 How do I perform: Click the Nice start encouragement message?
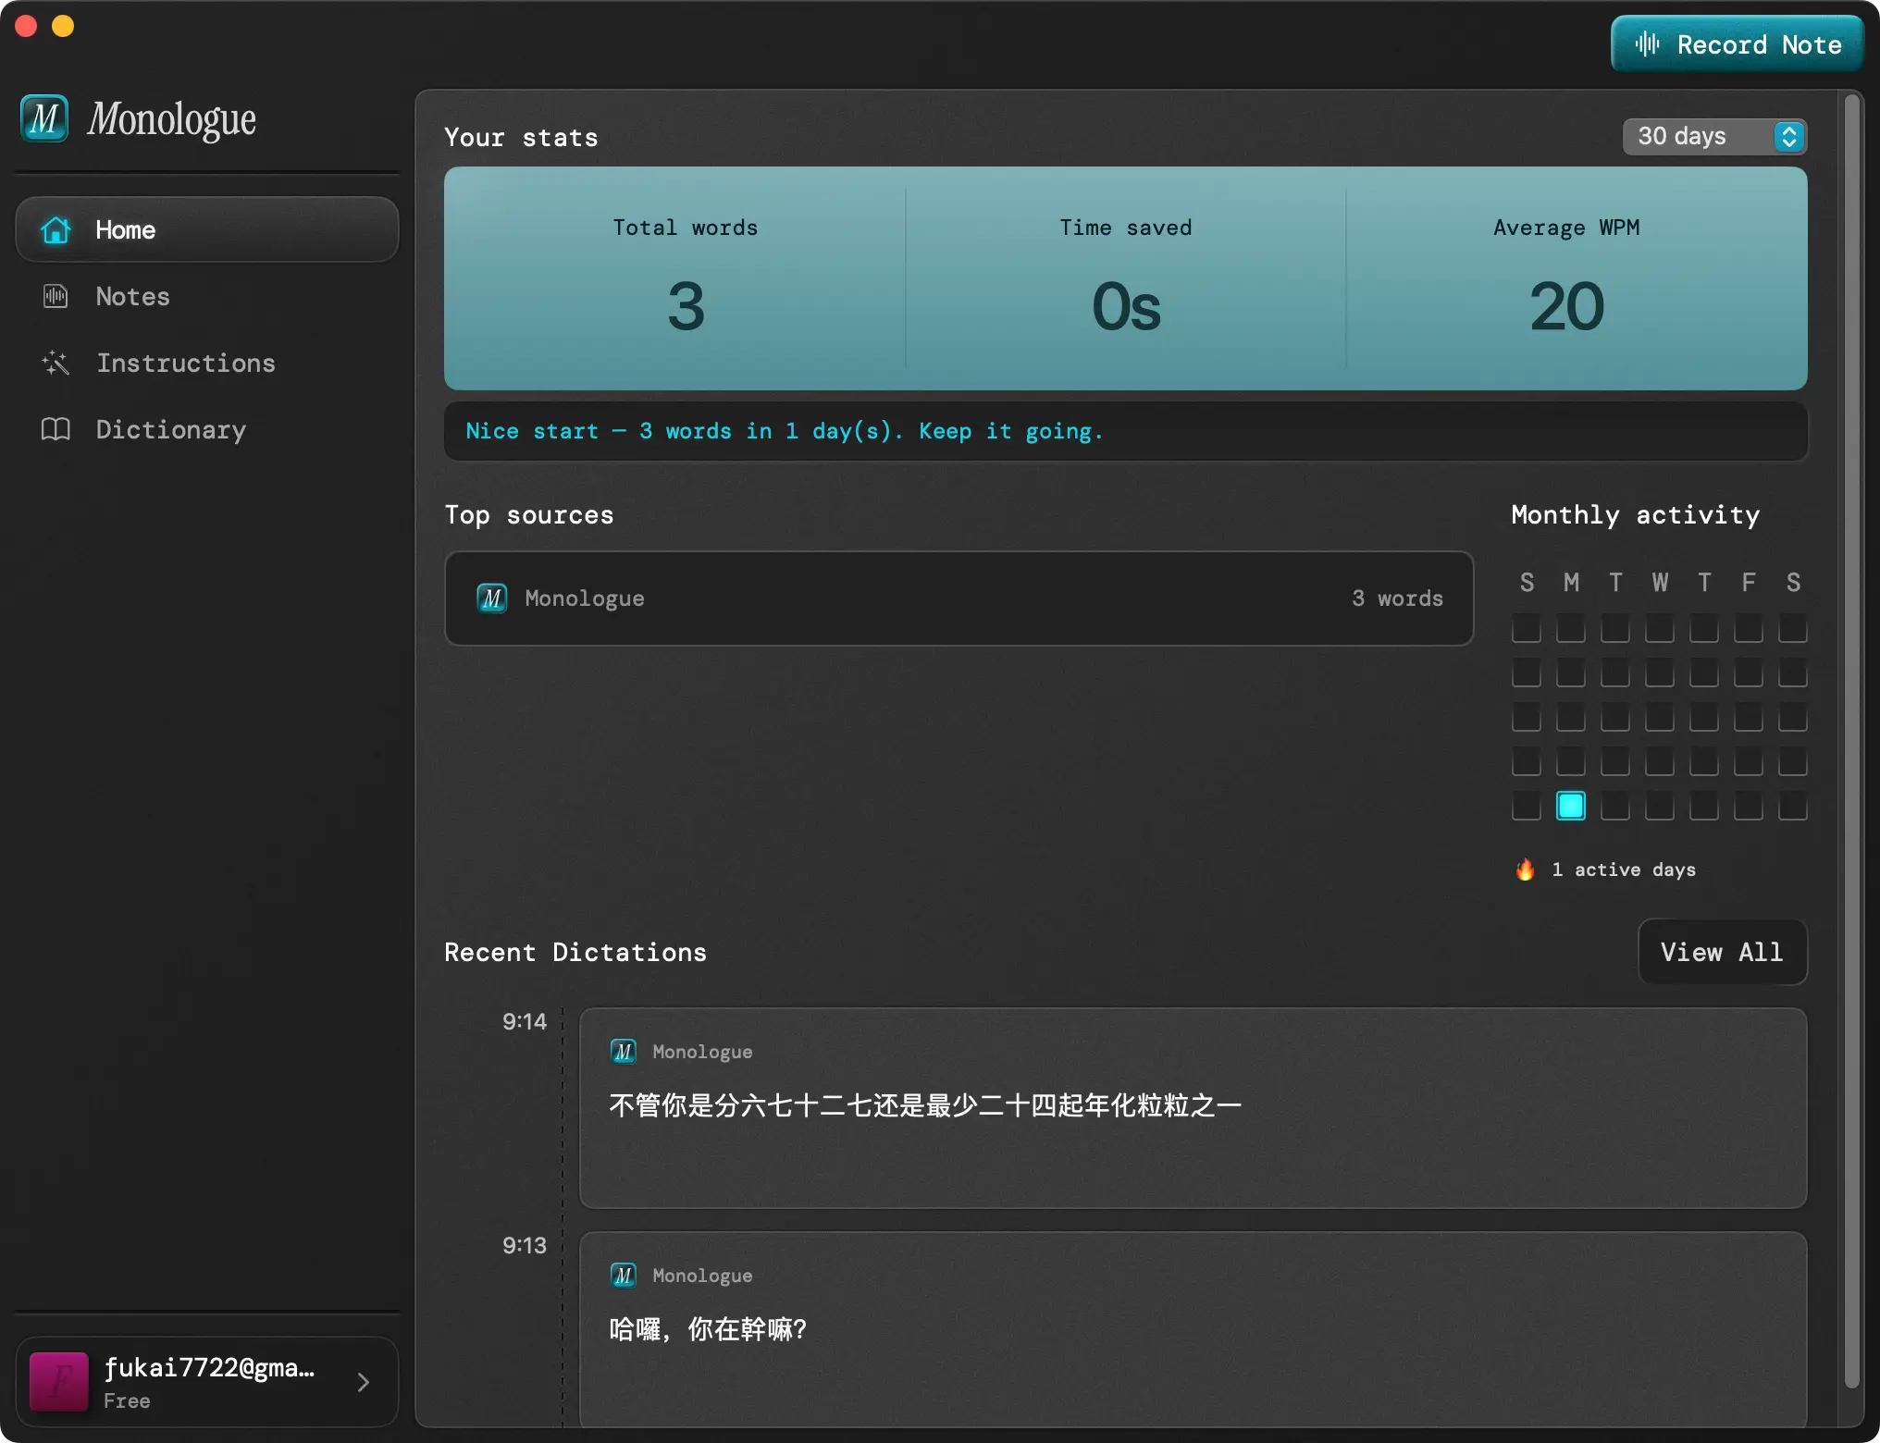click(785, 431)
